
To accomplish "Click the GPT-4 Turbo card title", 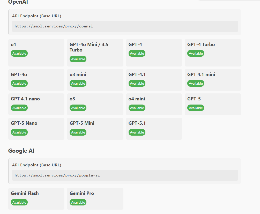I will pyautogui.click(x=201, y=45).
